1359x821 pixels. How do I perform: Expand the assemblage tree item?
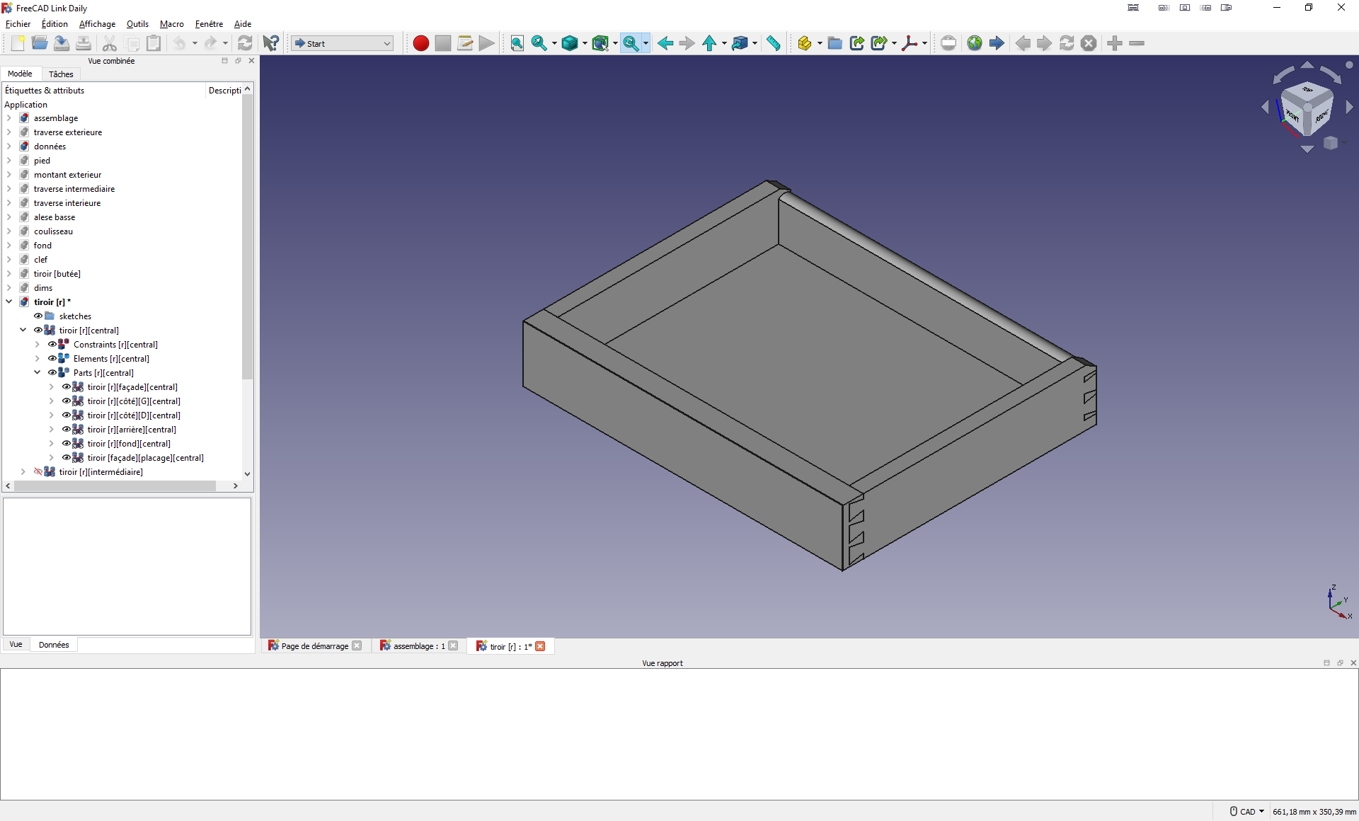(x=9, y=118)
